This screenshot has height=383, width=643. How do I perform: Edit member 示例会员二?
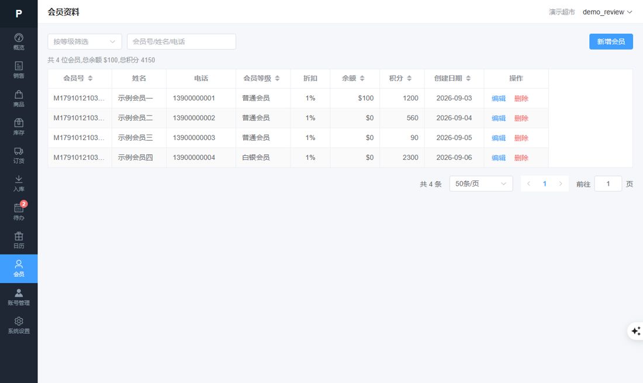(x=499, y=118)
